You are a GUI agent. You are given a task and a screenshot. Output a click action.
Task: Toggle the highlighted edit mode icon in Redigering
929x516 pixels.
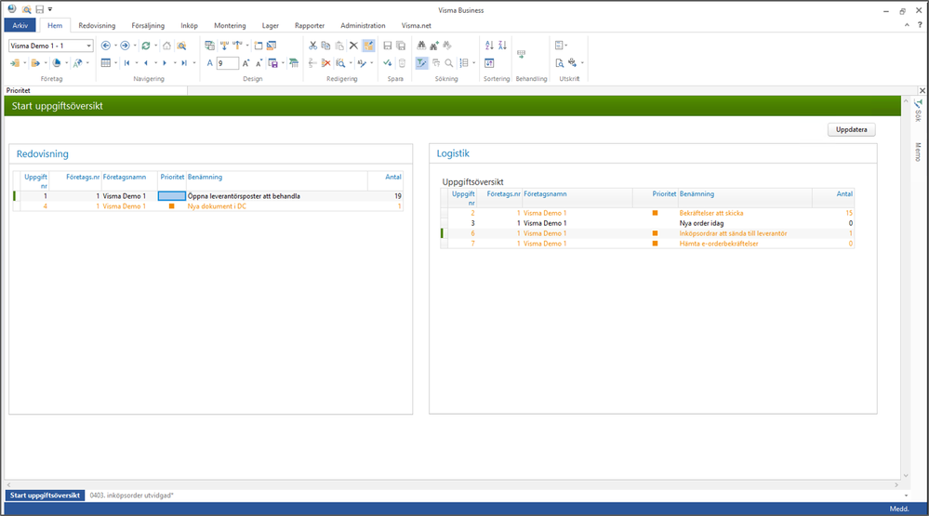368,46
